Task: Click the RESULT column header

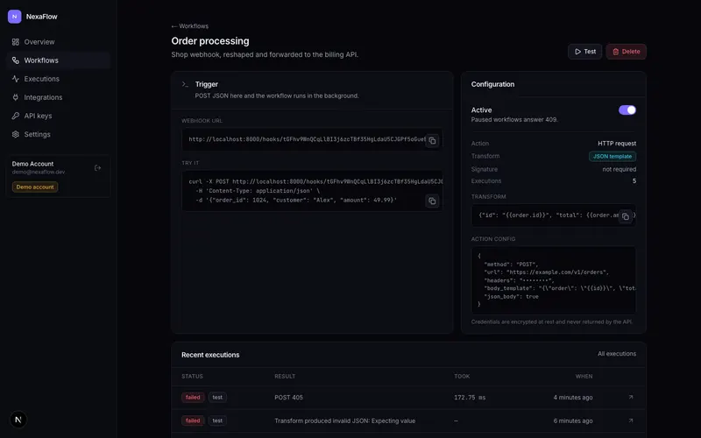Action: [x=285, y=377]
